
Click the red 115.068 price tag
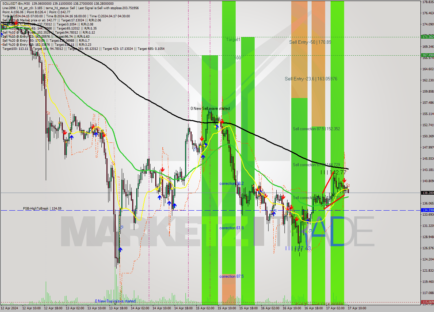click(427, 302)
